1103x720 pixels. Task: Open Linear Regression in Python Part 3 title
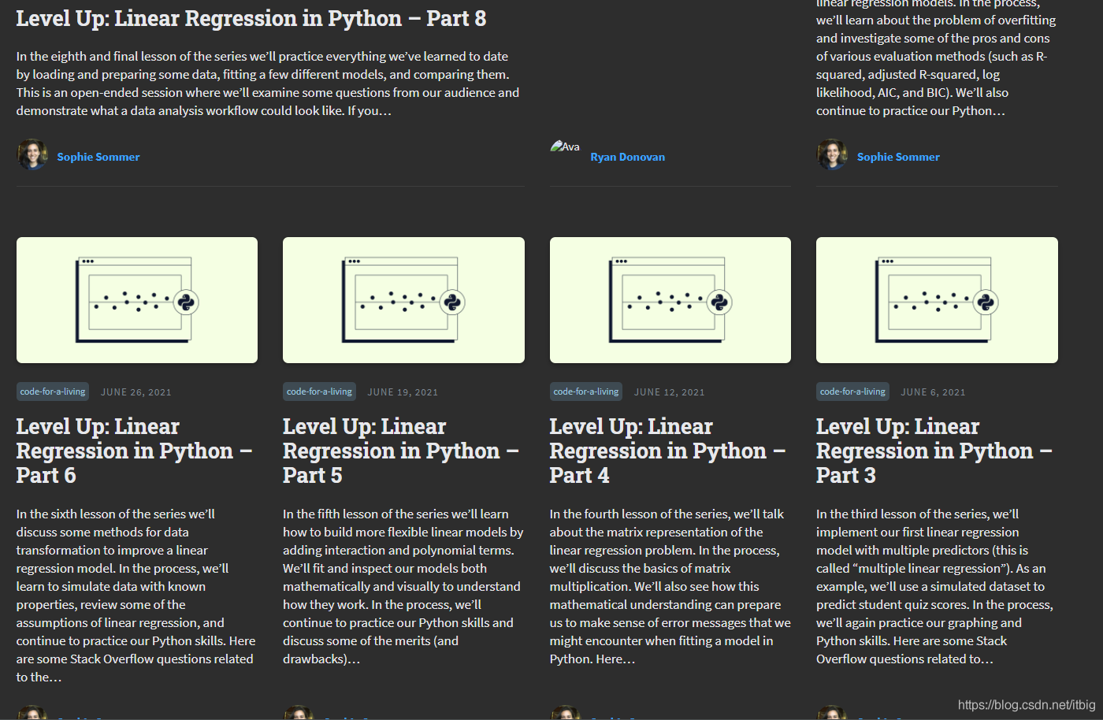934,451
